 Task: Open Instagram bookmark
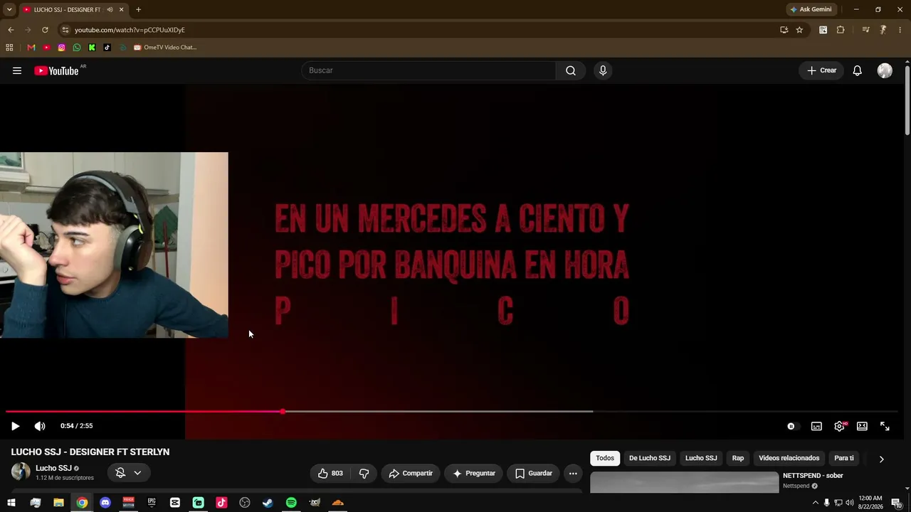[x=62, y=48]
